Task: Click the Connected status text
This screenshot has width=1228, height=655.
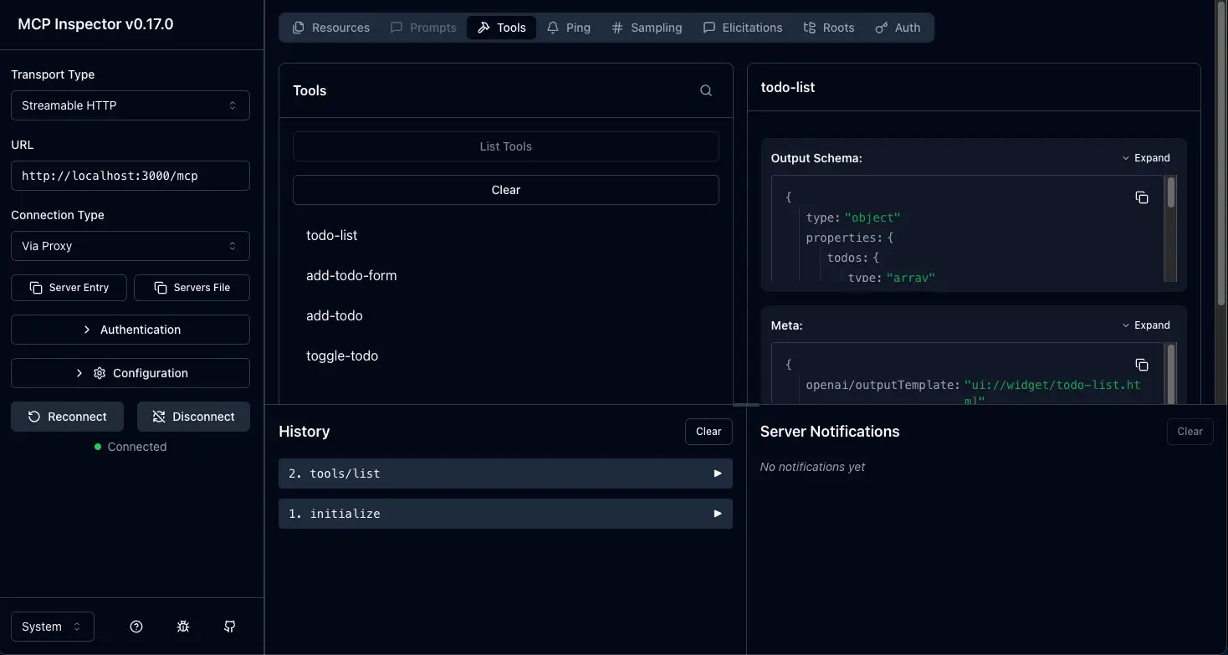Action: [137, 447]
